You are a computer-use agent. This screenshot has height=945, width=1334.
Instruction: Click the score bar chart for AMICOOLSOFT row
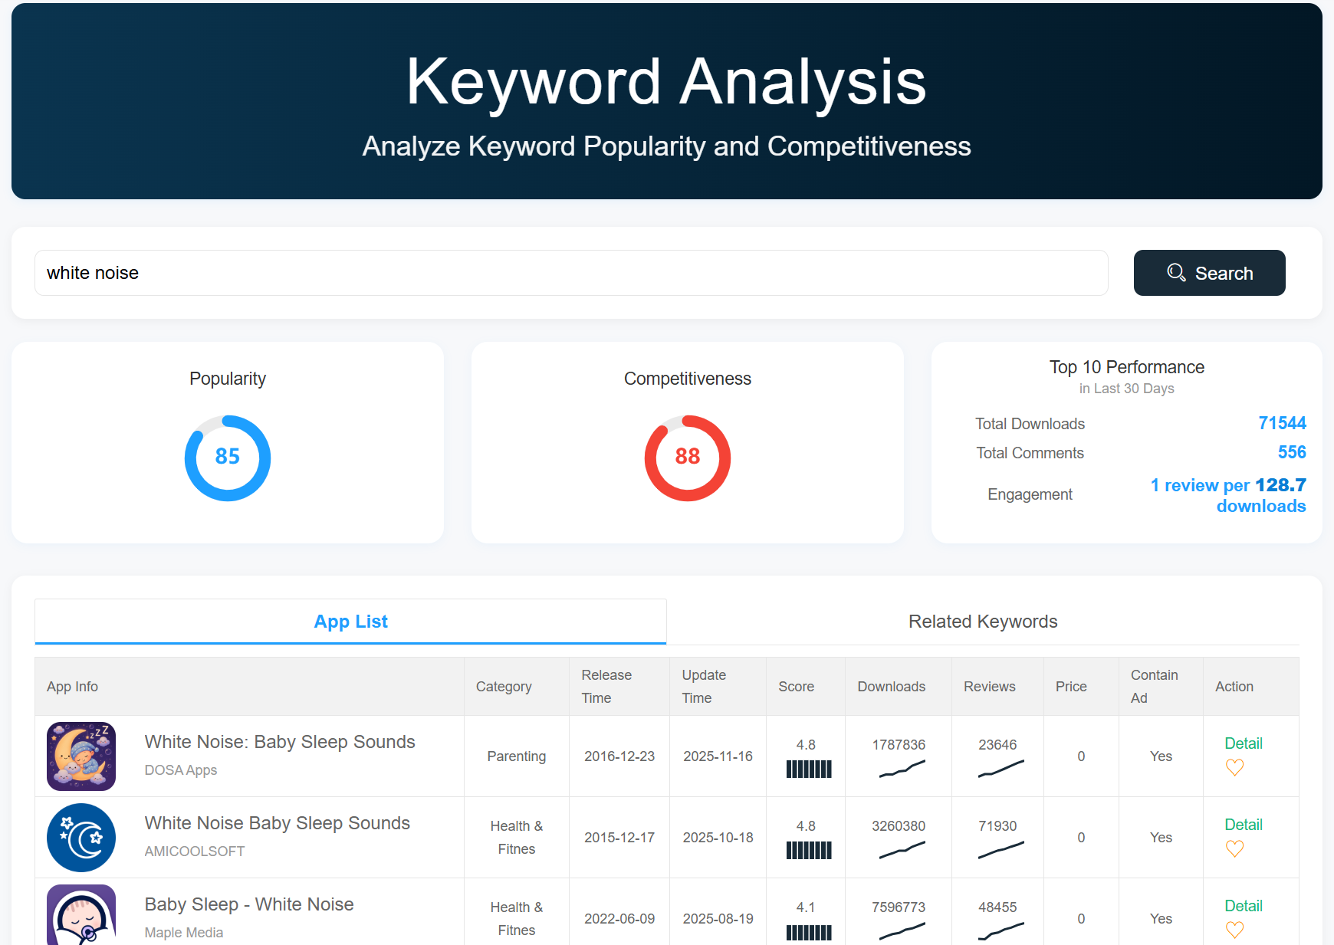[809, 850]
